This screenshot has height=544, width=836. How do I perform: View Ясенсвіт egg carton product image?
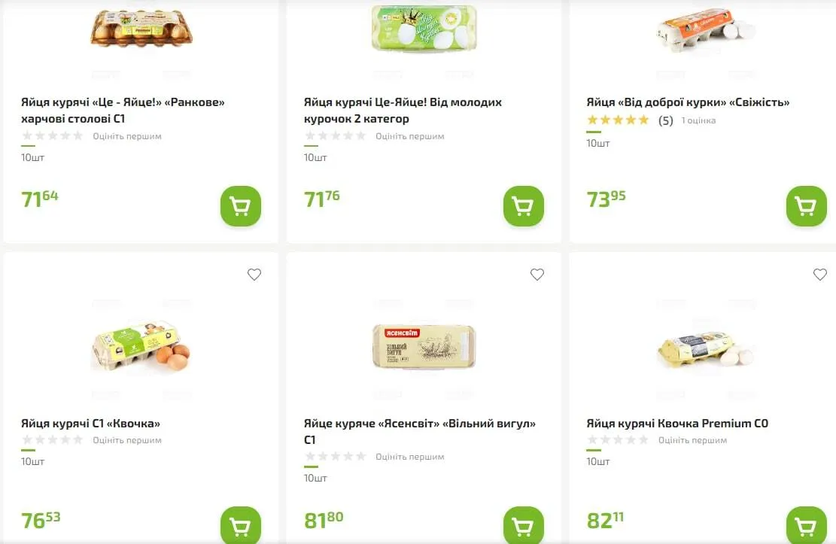click(x=424, y=347)
